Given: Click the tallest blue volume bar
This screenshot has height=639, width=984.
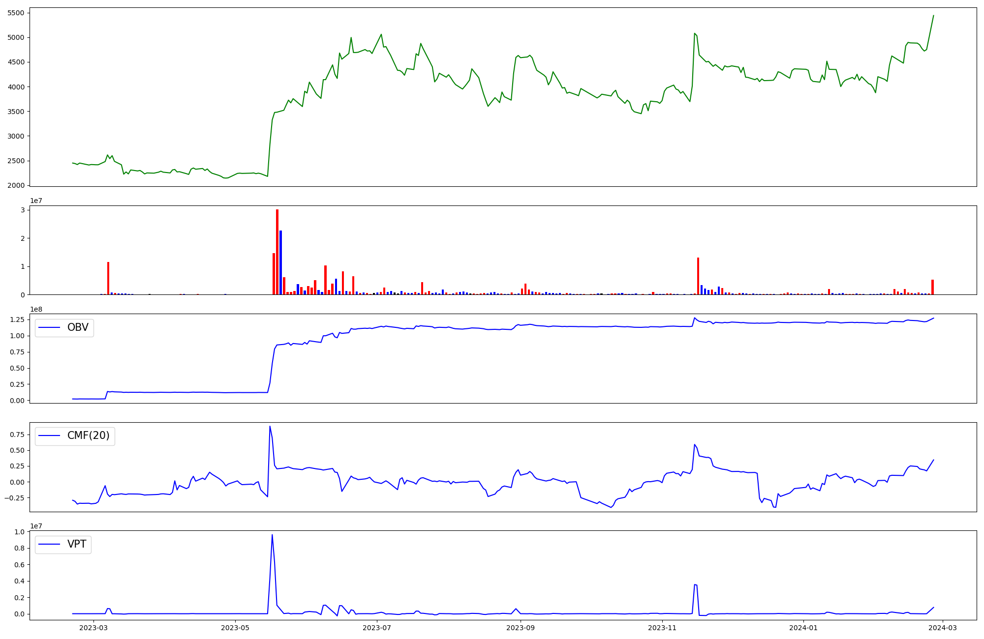Looking at the screenshot, I should point(280,262).
